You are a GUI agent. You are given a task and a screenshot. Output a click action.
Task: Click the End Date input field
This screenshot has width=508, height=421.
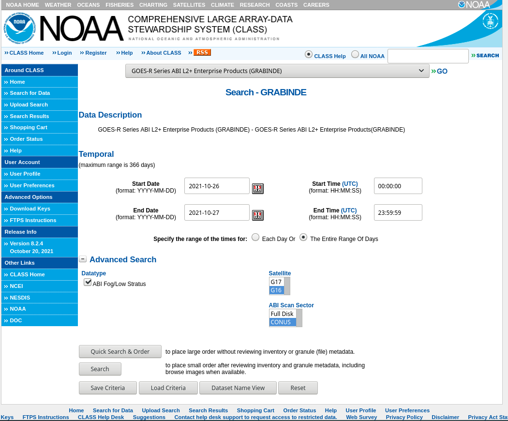point(217,212)
